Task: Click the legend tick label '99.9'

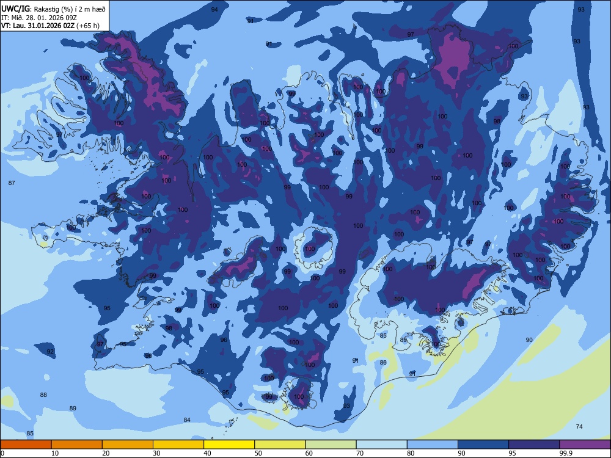Action: pyautogui.click(x=566, y=453)
